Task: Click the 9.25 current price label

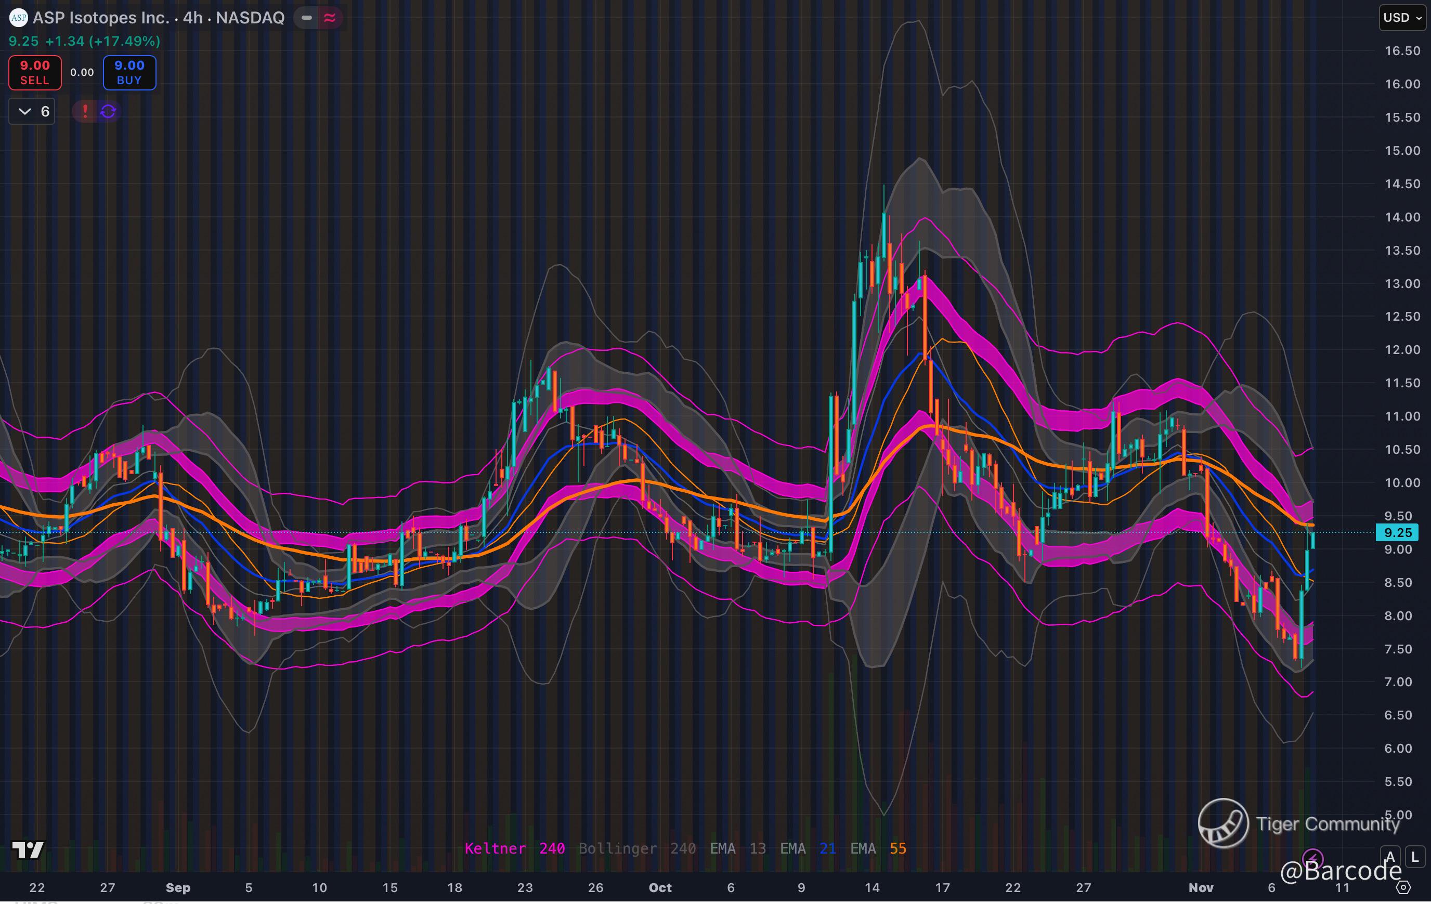Action: (1397, 532)
